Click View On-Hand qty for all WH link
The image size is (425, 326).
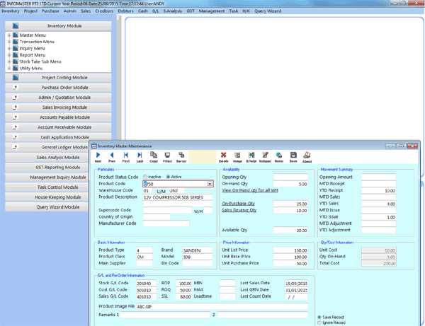tap(251, 191)
